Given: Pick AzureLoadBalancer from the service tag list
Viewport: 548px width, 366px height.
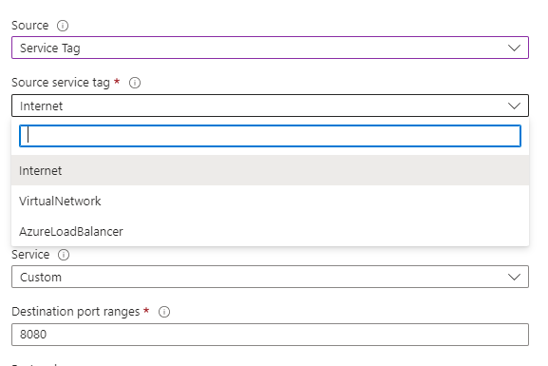Looking at the screenshot, I should coord(270,231).
